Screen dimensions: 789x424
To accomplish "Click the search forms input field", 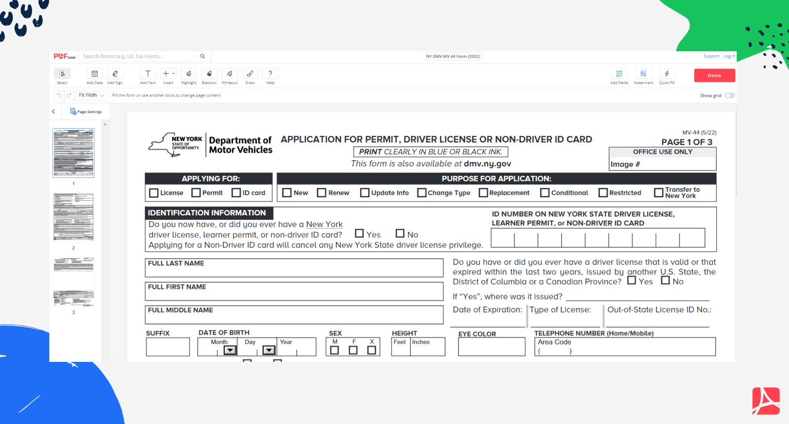I will [x=140, y=56].
